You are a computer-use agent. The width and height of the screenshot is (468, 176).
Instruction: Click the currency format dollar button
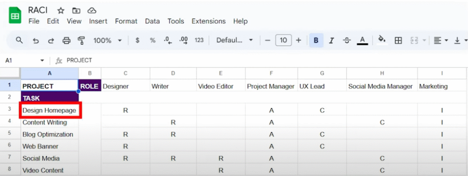pyautogui.click(x=137, y=40)
